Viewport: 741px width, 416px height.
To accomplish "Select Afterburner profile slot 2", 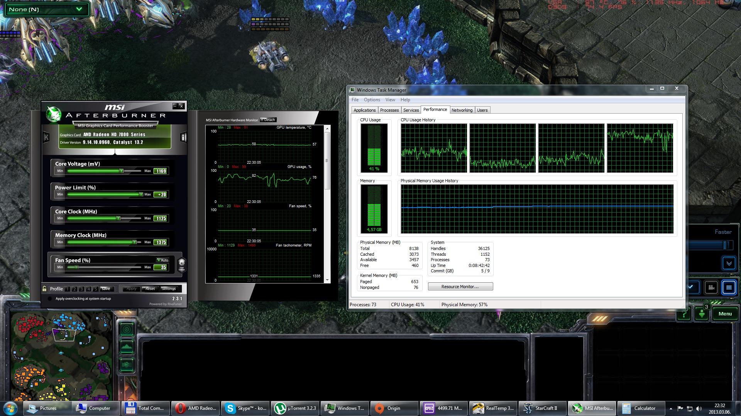I will [74, 289].
